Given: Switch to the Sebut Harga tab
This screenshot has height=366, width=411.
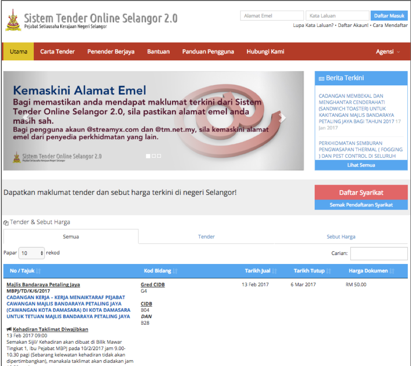Looking at the screenshot, I should [341, 237].
